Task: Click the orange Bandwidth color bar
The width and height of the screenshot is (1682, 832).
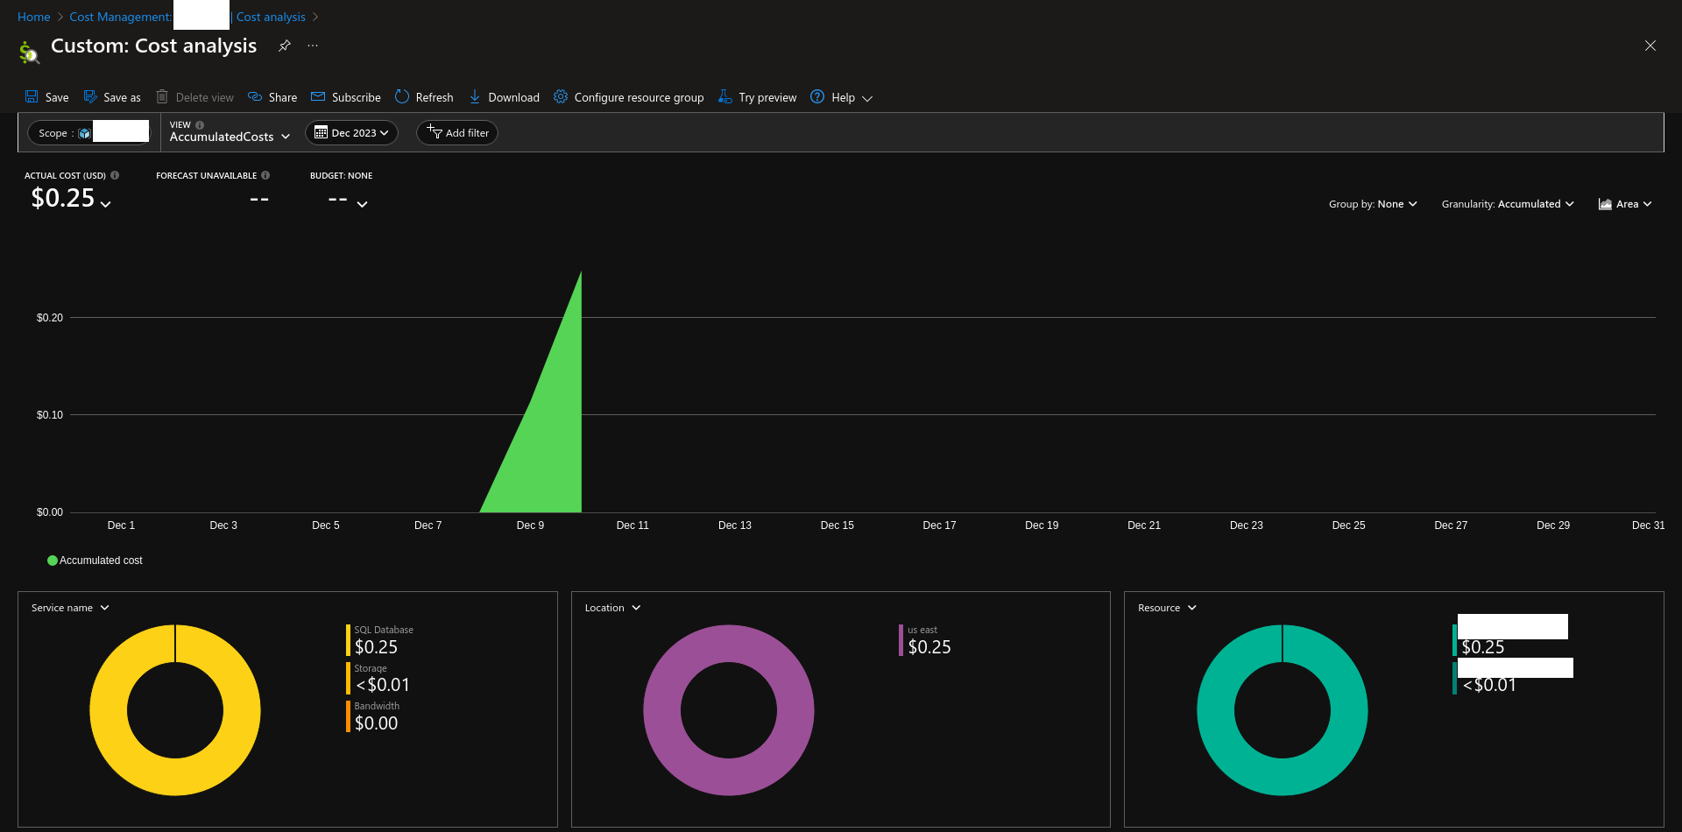Action: (x=348, y=716)
